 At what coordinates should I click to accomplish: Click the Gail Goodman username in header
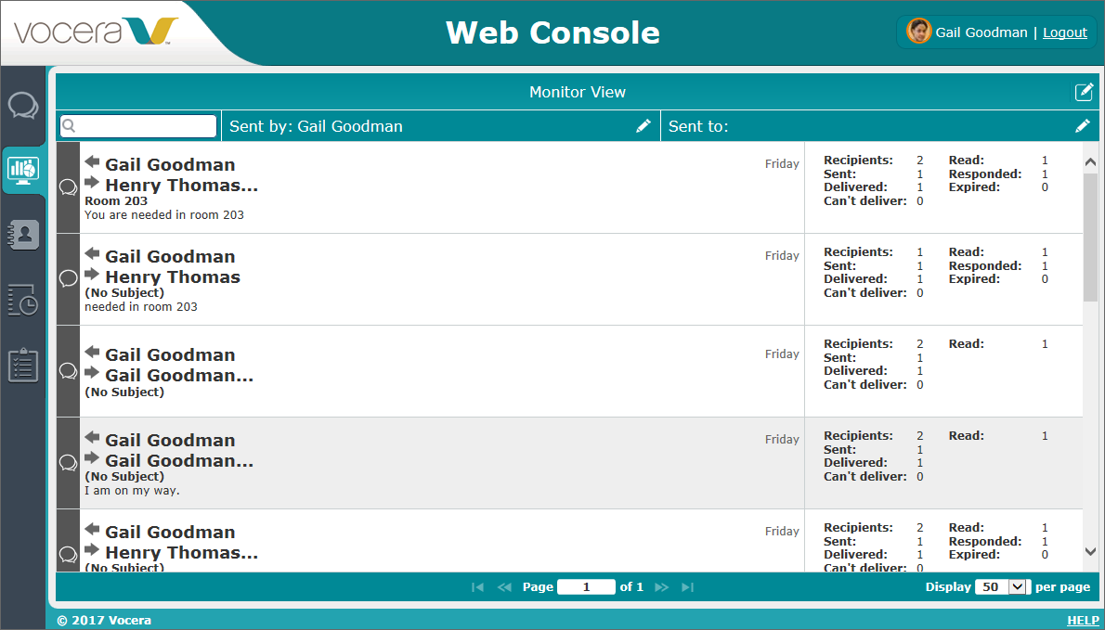(x=981, y=32)
